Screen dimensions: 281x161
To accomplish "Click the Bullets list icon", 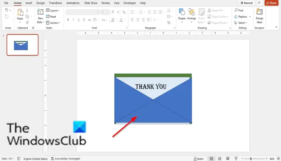I will tap(132, 12).
